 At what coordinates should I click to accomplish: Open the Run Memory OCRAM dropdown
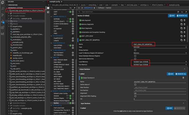[160, 64]
